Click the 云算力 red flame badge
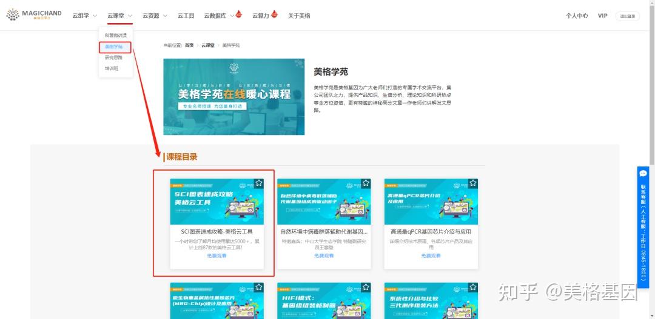The height and width of the screenshot is (319, 655). tap(275, 14)
